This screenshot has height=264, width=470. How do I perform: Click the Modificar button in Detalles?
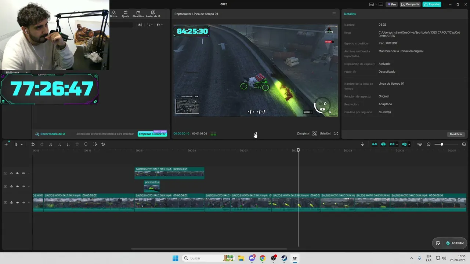(x=456, y=134)
